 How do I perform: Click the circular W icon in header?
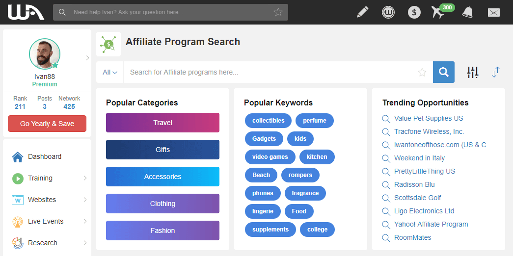(388, 12)
